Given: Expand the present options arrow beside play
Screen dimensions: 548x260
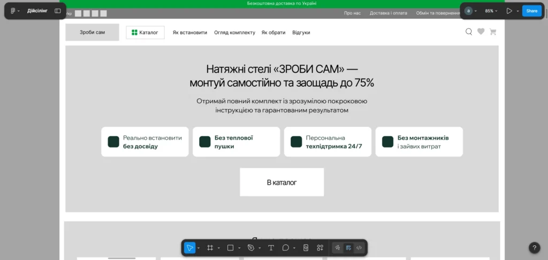Looking at the screenshot, I should pos(517,11).
